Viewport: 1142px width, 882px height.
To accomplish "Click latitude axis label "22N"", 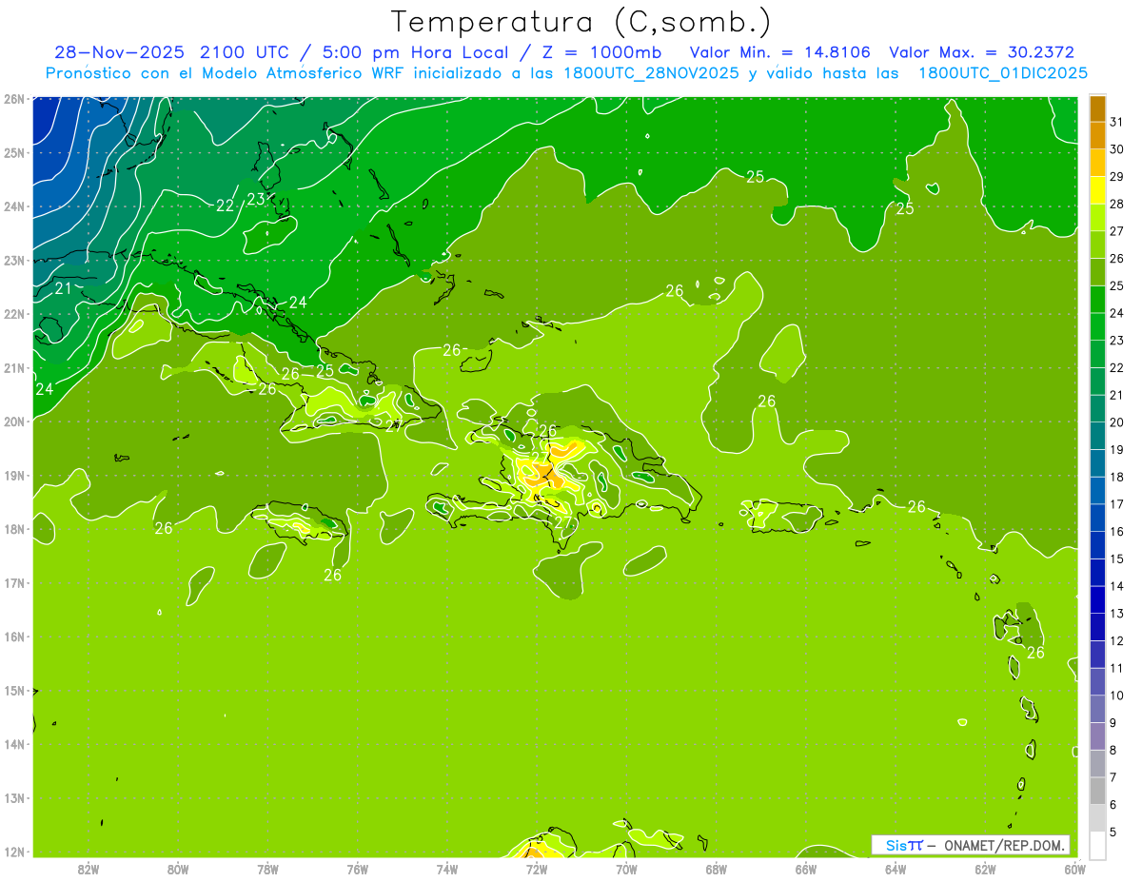I will click(x=14, y=314).
